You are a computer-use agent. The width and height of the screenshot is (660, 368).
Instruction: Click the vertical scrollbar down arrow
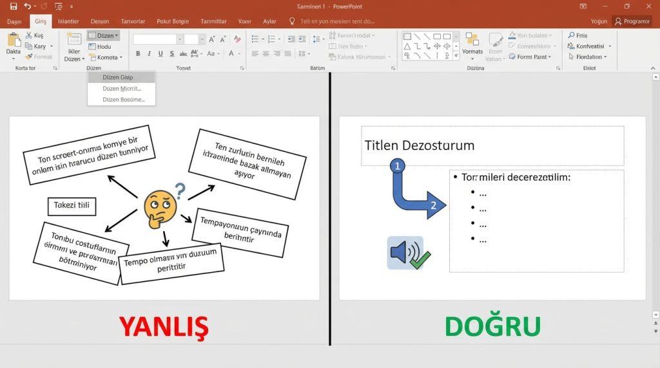point(655,315)
